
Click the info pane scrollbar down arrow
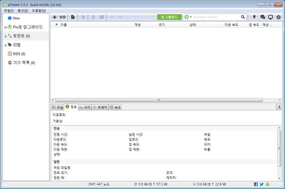(280, 178)
